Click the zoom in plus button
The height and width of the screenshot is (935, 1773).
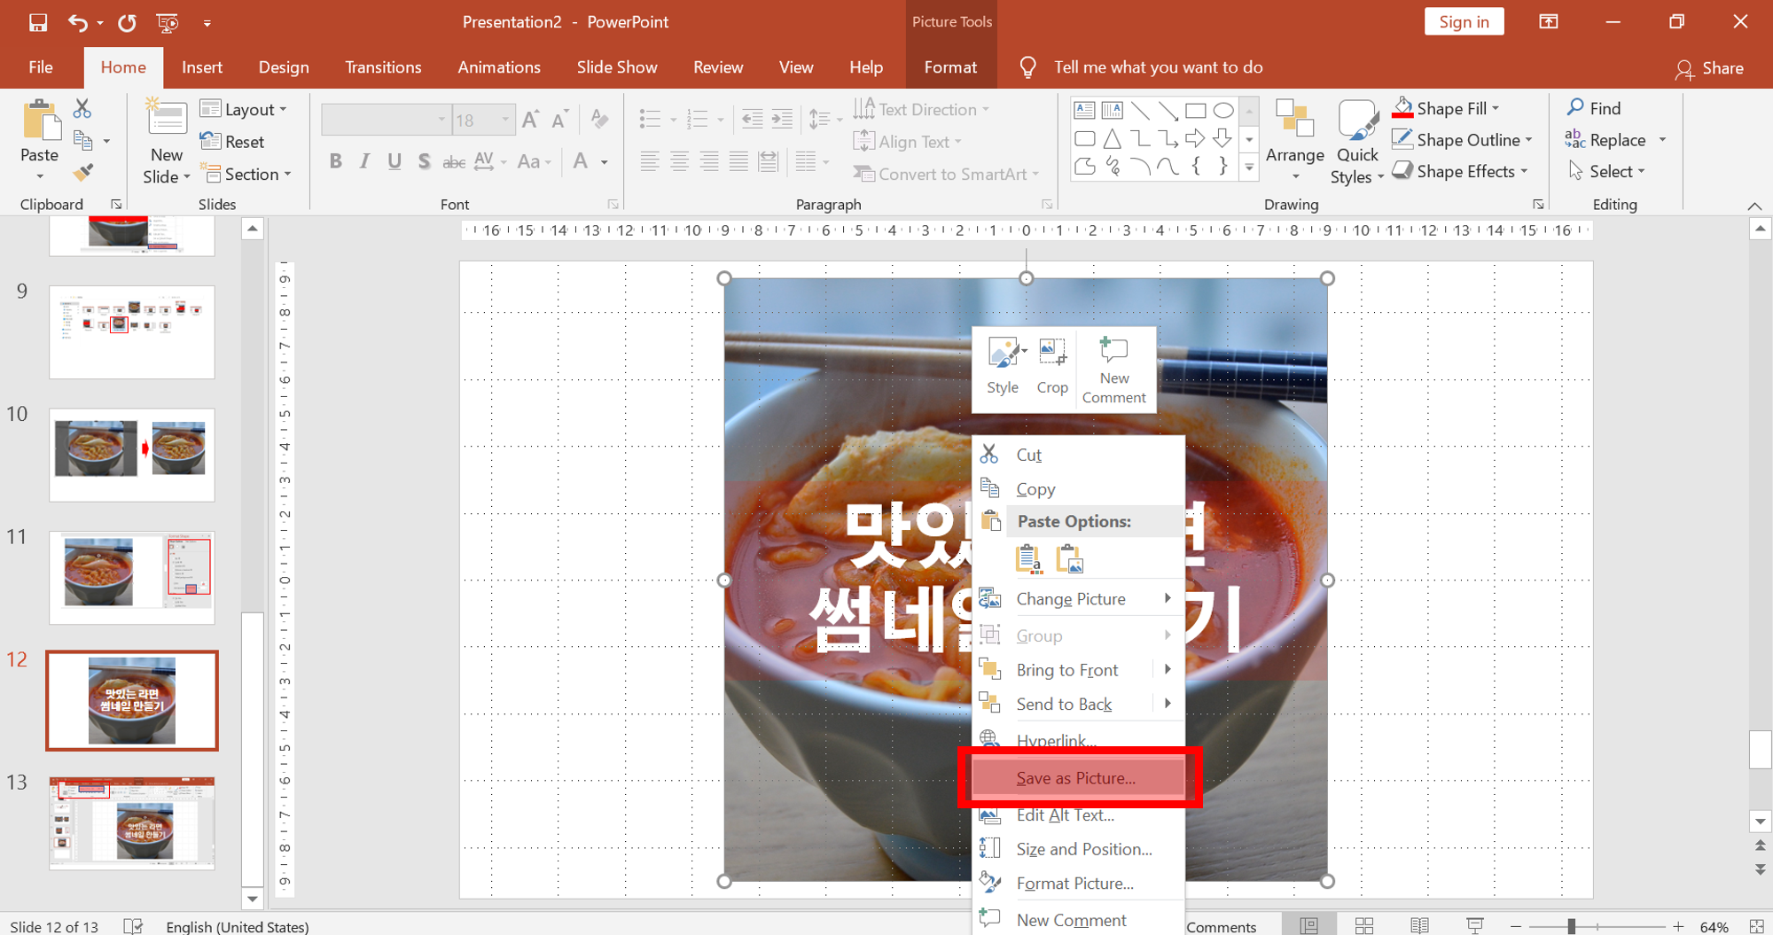pyautogui.click(x=1678, y=926)
